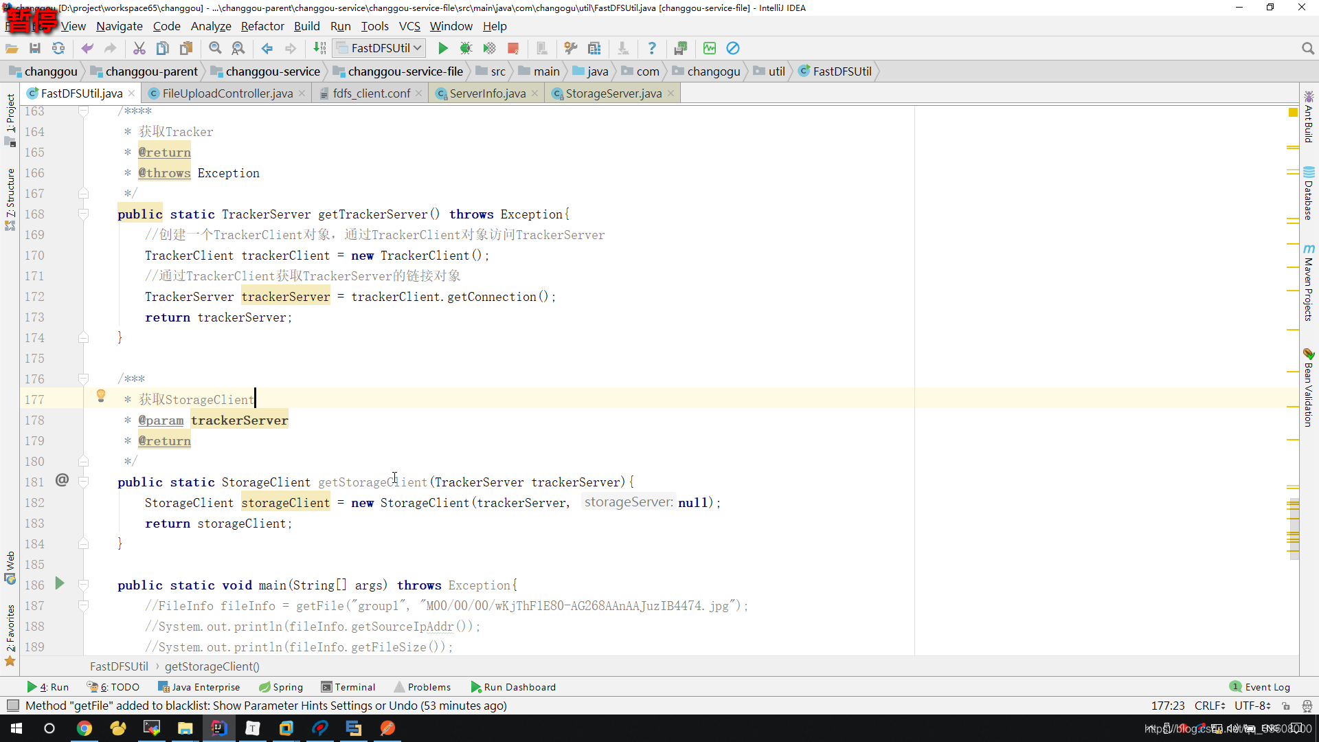Click the red Stop icon
This screenshot has width=1319, height=742.
513,48
